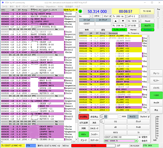Click the JTDX app icon in title bar

[x=3, y=3]
